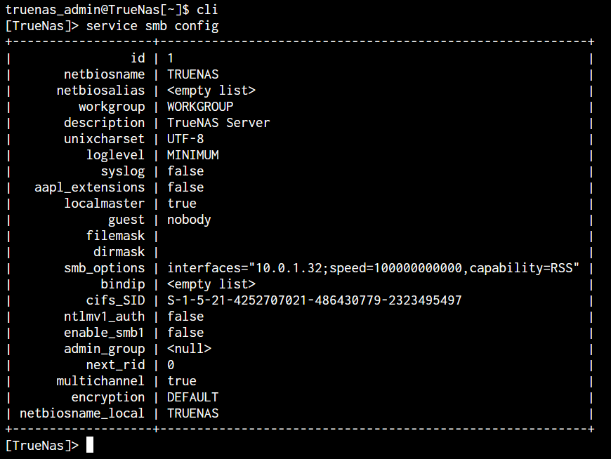Viewport: 611px width, 459px height.
Task: Click the netbiosname value TRUENAS
Action: (193, 74)
